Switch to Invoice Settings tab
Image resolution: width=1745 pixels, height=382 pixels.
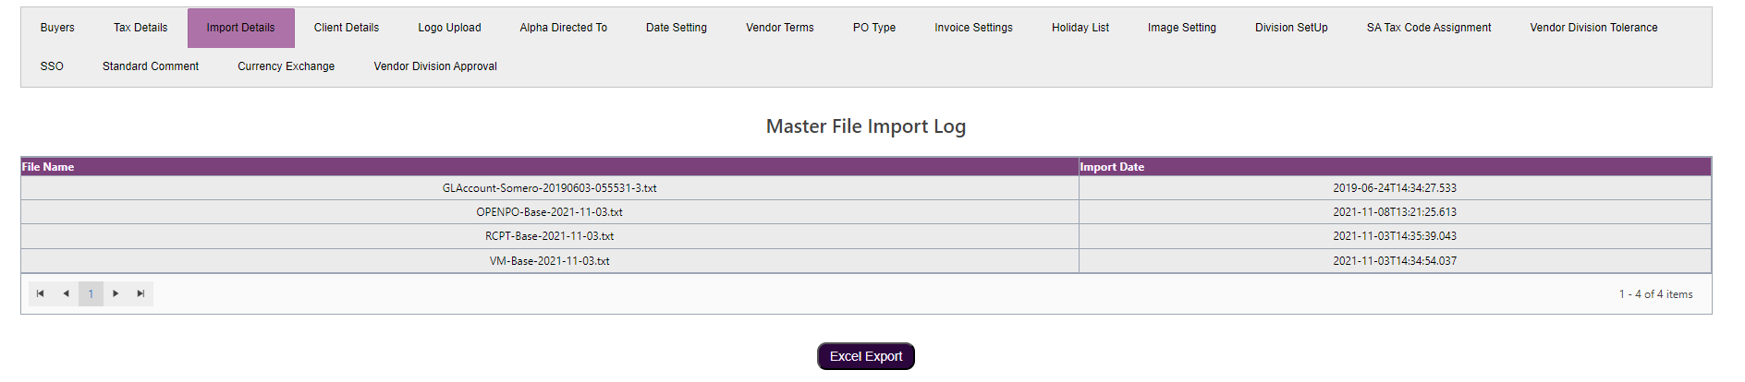point(973,28)
